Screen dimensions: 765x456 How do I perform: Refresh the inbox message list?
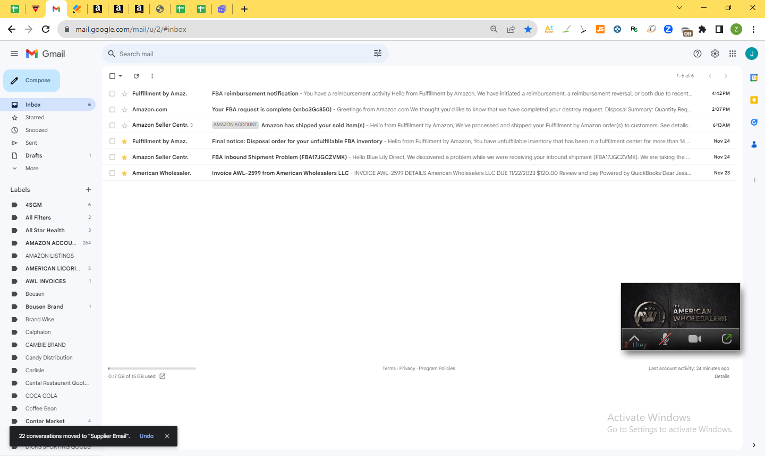(x=136, y=76)
